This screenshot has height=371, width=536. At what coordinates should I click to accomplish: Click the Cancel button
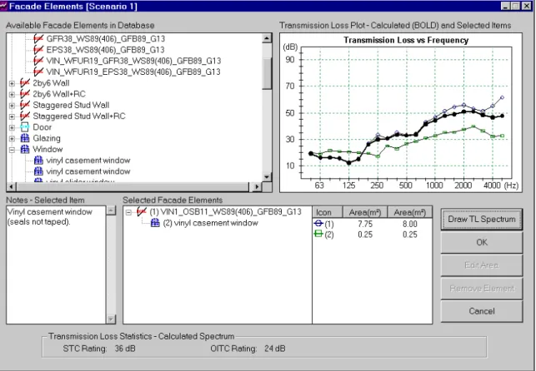(x=482, y=311)
